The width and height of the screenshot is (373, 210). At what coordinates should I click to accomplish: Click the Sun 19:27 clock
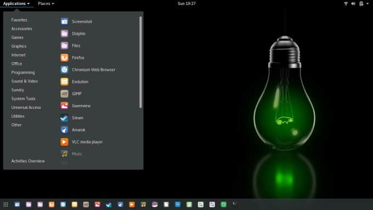click(187, 4)
